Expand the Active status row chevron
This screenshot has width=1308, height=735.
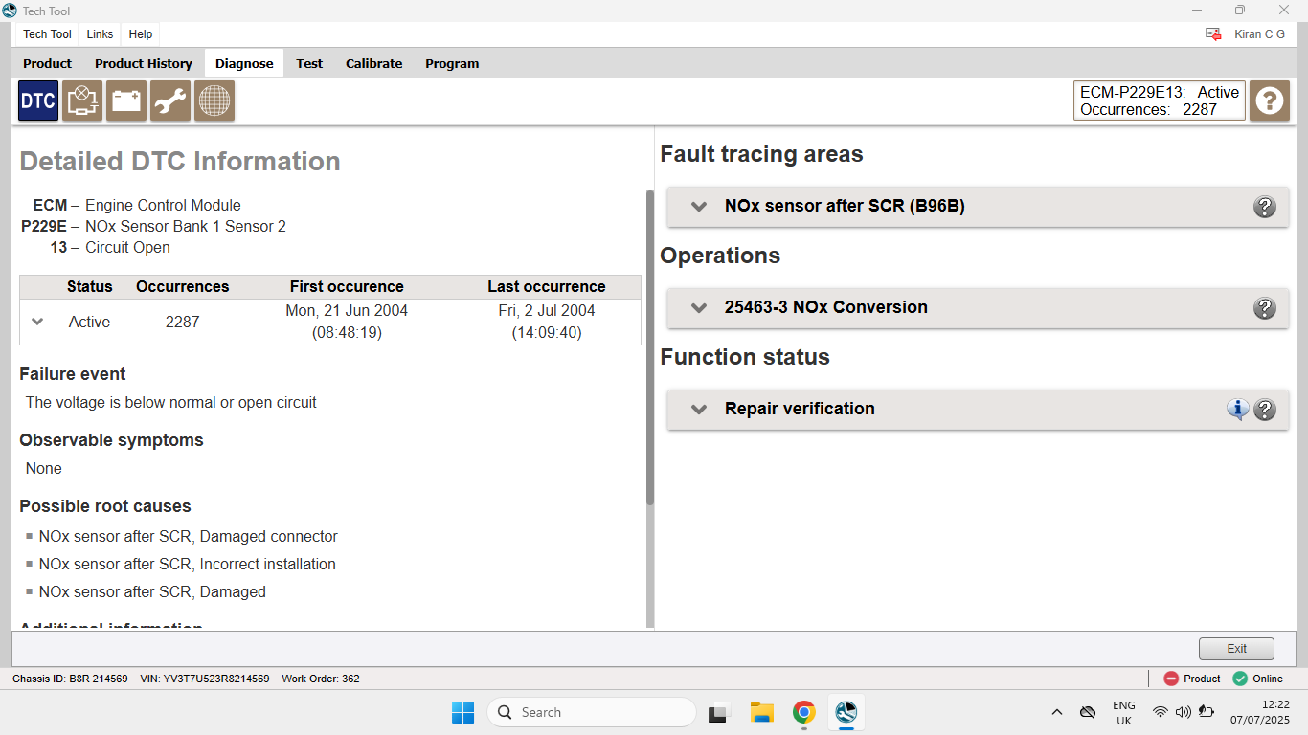click(x=37, y=322)
